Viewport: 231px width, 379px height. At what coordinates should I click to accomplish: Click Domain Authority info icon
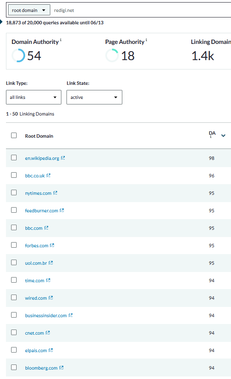[61, 40]
